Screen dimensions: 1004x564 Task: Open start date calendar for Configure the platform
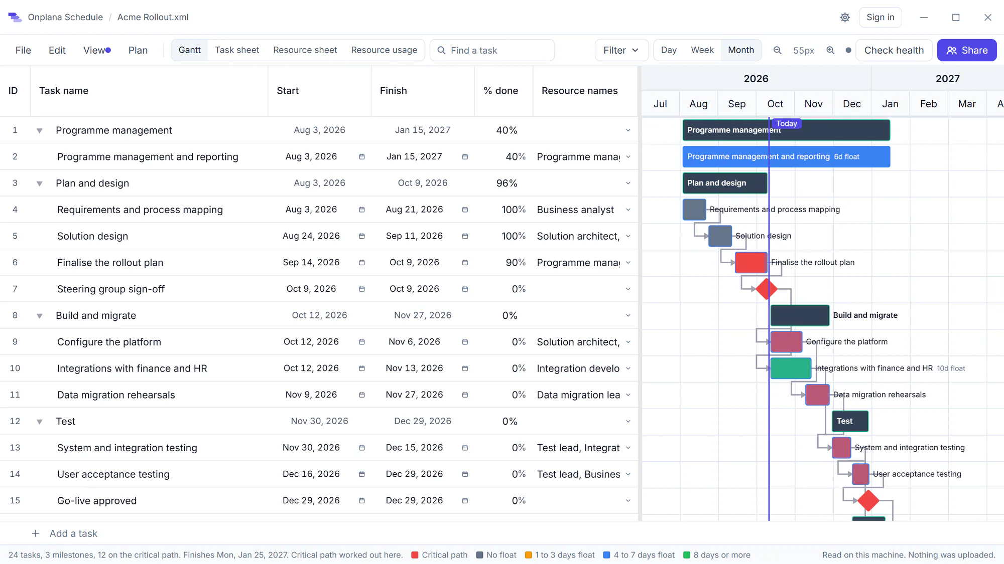click(361, 342)
